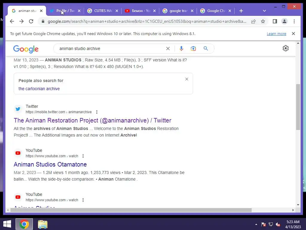306x230 pixels.
Task: Clear the Google search box text
Action: coord(168,49)
